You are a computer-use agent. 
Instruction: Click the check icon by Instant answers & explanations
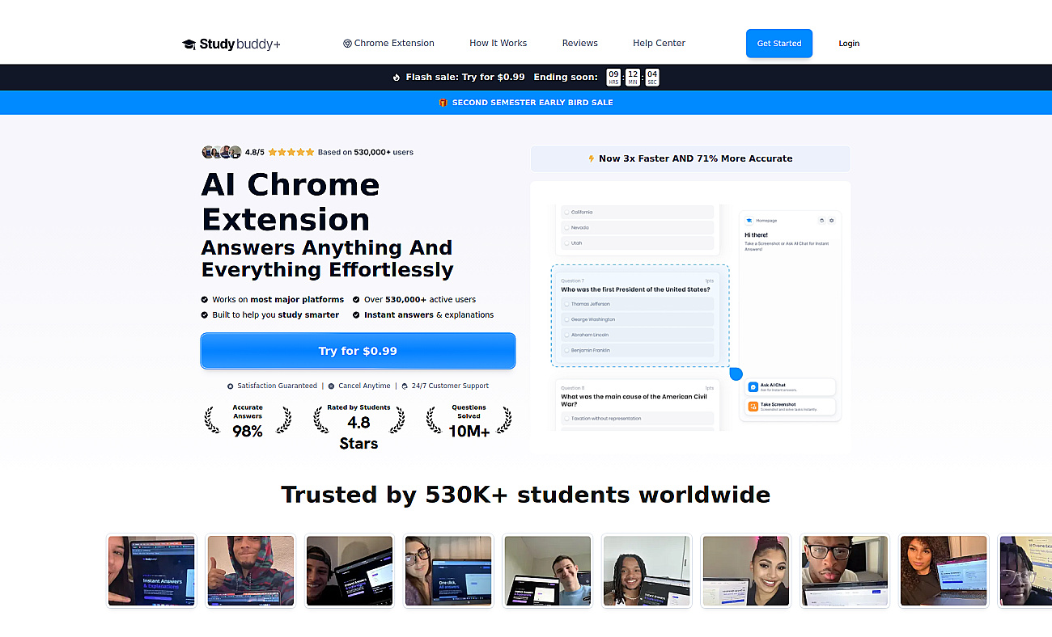[357, 315]
